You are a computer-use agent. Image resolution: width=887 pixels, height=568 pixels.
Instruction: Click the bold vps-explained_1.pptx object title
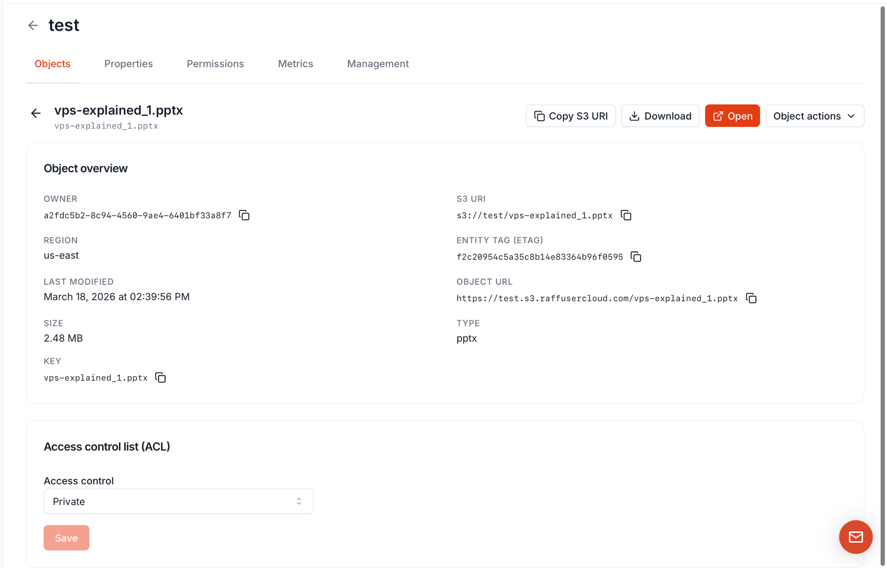118,110
